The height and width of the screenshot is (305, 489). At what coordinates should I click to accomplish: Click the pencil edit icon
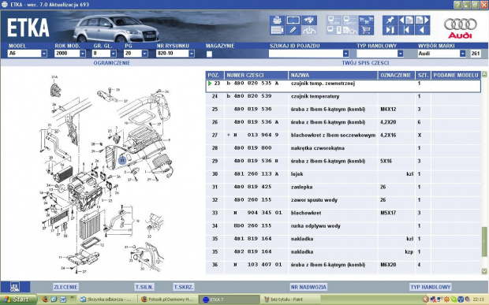(x=293, y=30)
